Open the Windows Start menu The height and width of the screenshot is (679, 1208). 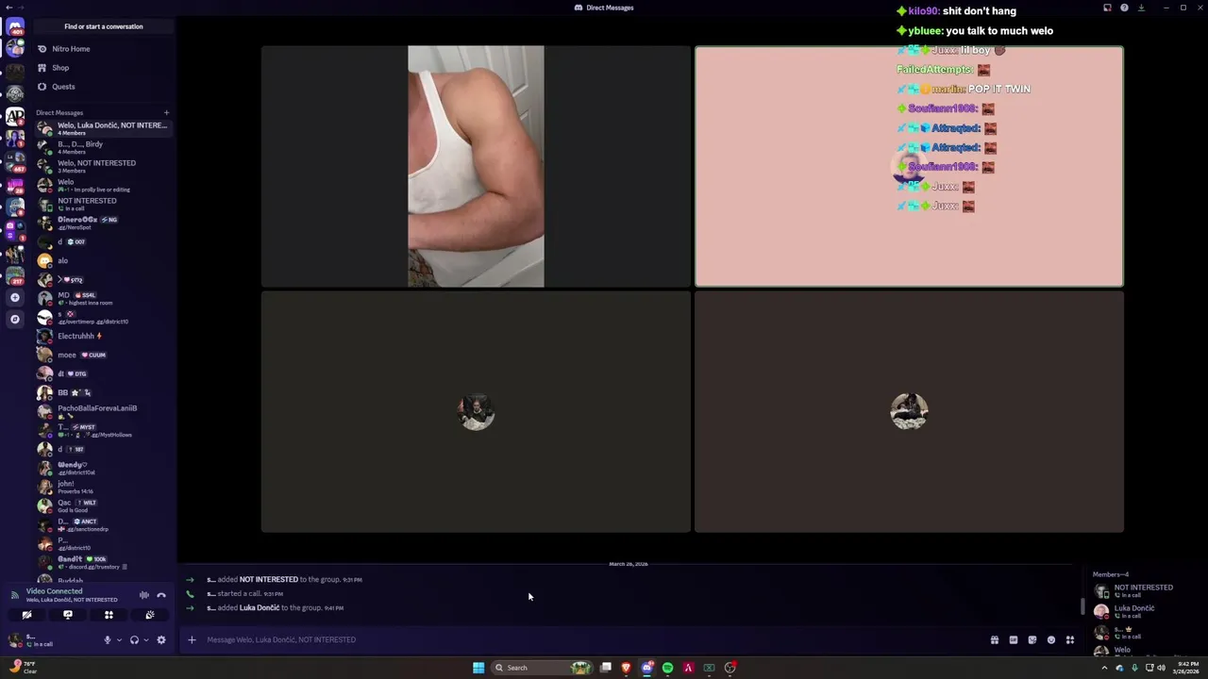478,668
